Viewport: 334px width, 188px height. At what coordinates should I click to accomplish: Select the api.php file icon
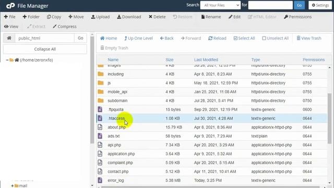tap(100, 145)
